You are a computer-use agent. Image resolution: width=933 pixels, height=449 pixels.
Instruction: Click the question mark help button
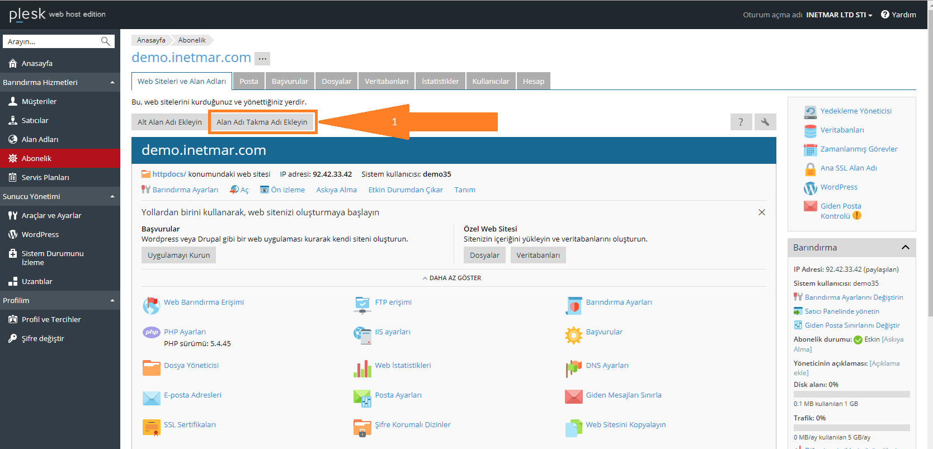[x=741, y=121]
